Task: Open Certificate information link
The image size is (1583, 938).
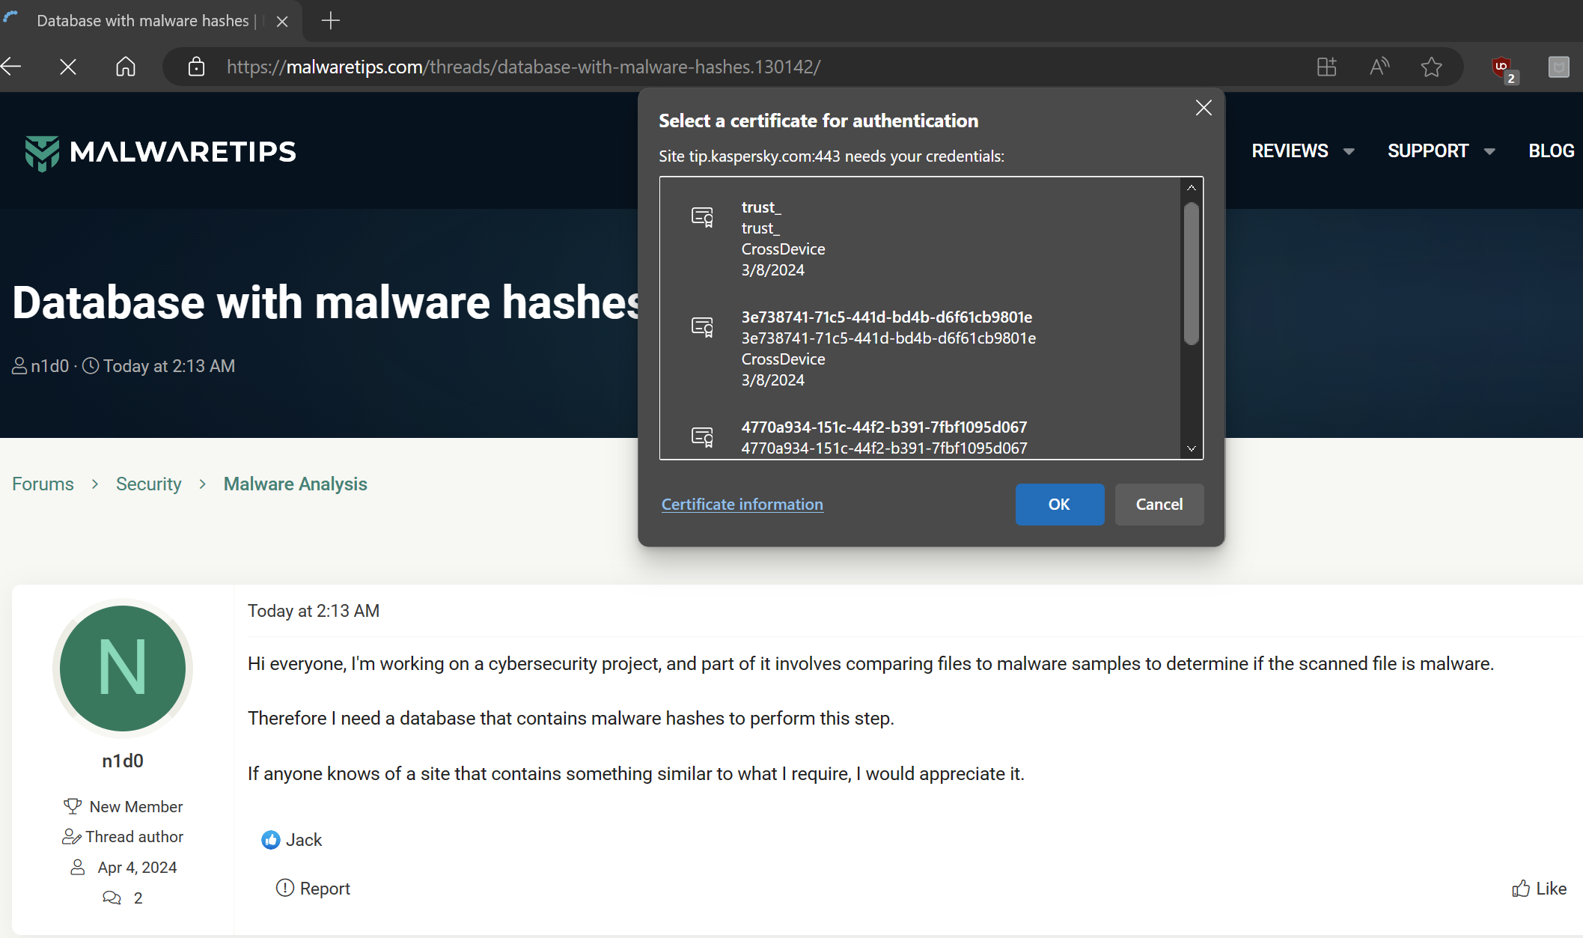Action: tap(742, 505)
